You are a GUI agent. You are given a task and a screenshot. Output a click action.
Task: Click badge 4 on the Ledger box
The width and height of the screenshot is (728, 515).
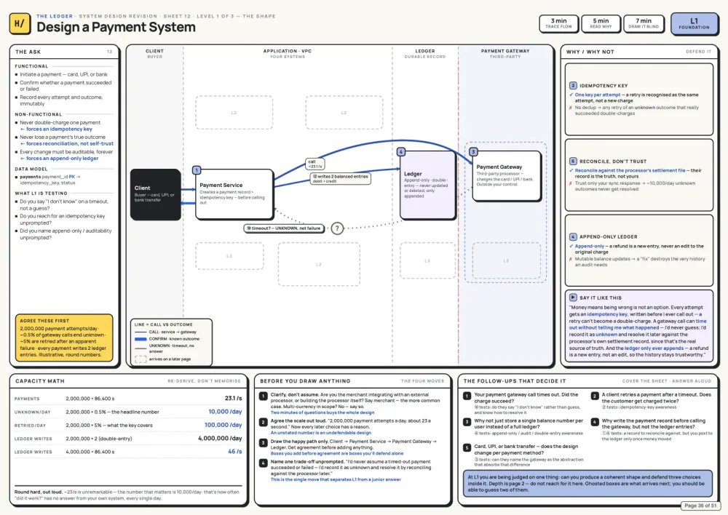400,152
